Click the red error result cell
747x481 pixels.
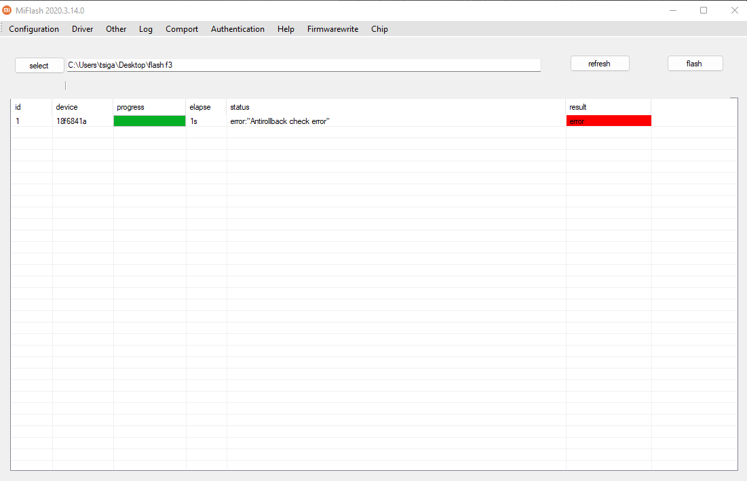(x=609, y=121)
